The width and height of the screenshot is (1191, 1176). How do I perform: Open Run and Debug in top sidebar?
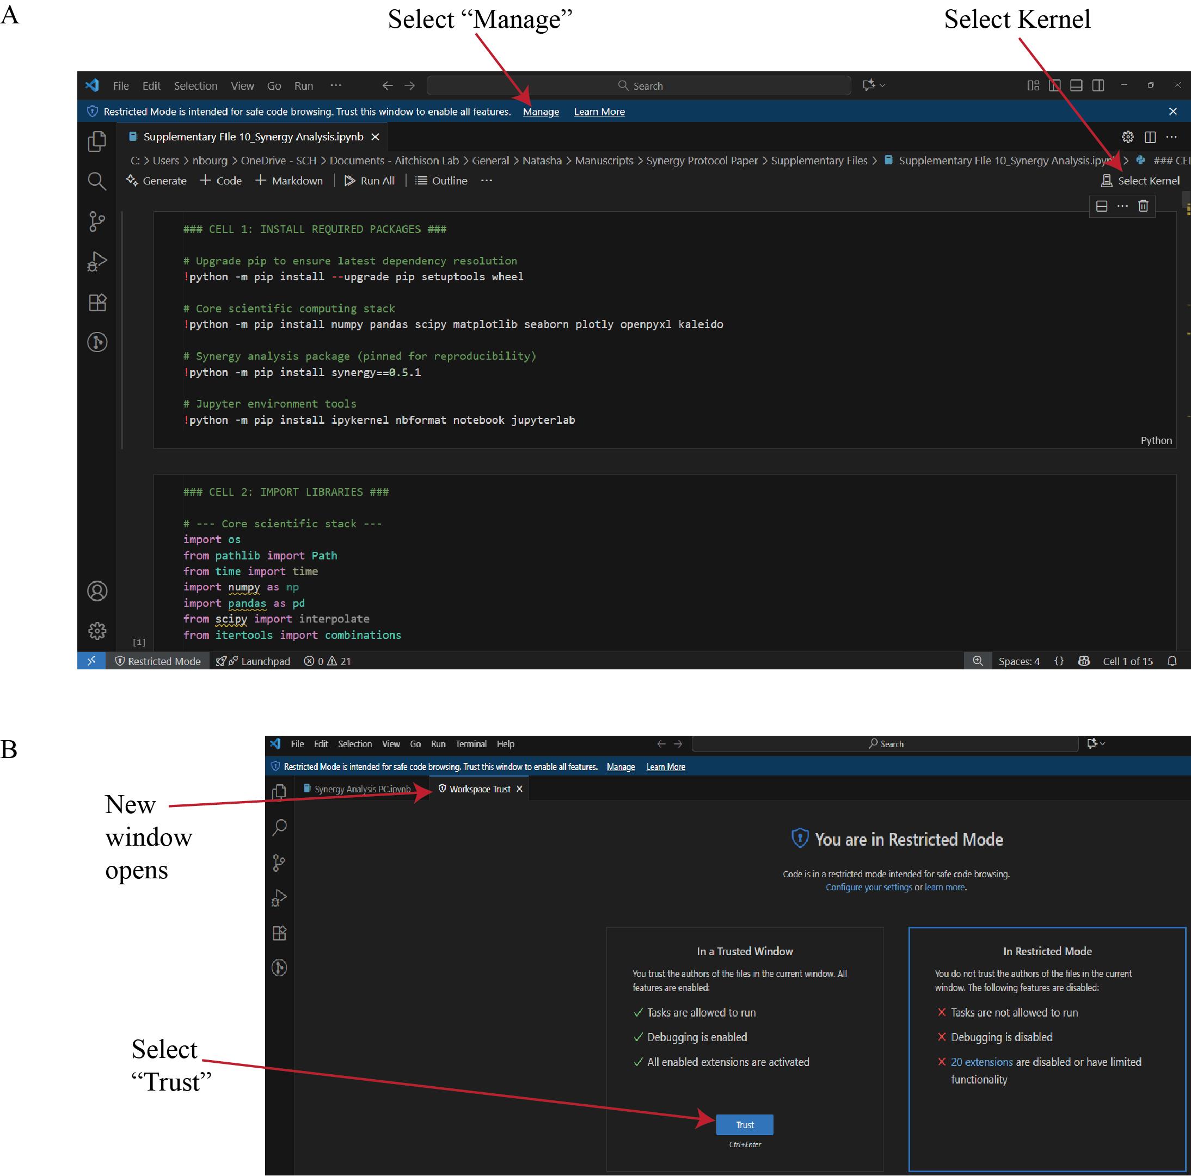tap(97, 261)
